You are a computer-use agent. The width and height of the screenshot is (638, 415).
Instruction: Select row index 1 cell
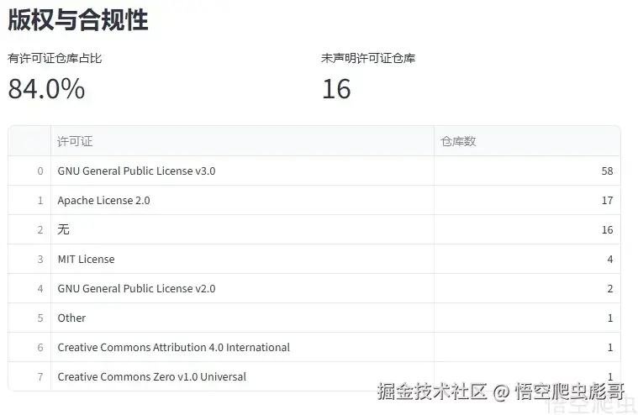(x=29, y=200)
